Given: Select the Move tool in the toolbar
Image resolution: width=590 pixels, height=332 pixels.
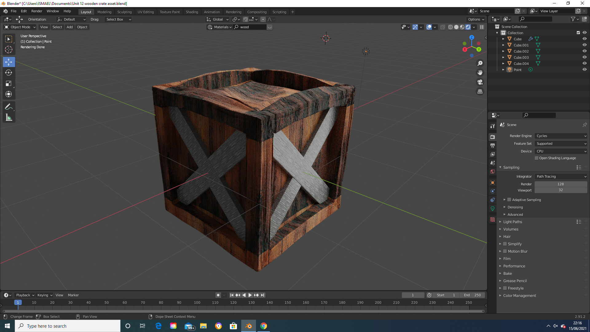Looking at the screenshot, I should (x=9, y=62).
